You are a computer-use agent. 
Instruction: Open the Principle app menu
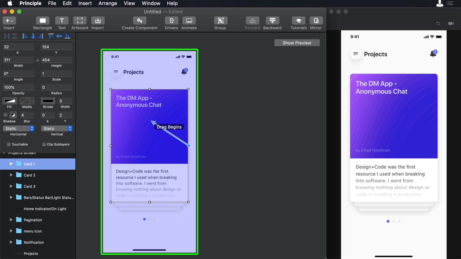pyautogui.click(x=31, y=3)
